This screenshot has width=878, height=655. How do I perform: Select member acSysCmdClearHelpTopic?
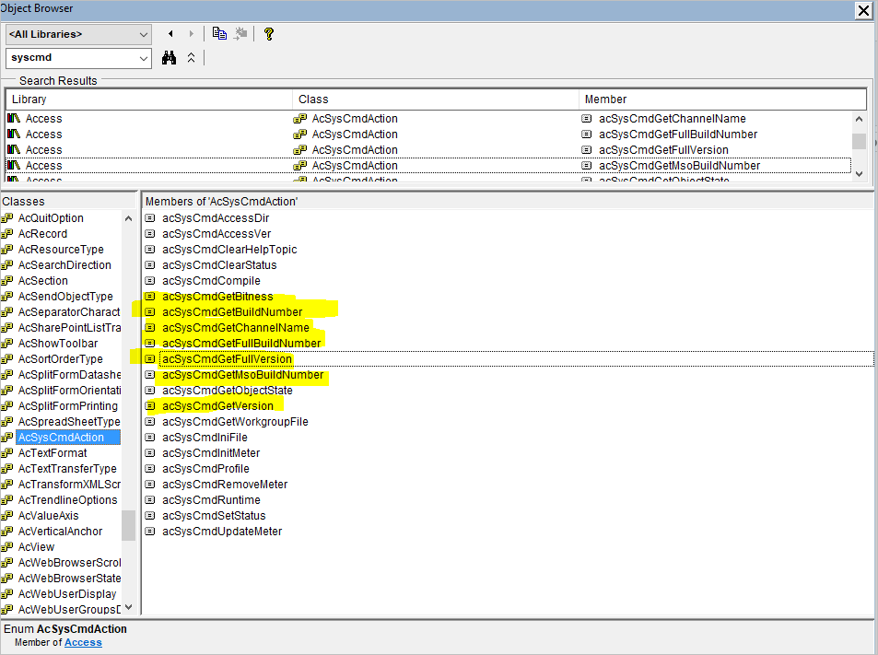tap(229, 250)
